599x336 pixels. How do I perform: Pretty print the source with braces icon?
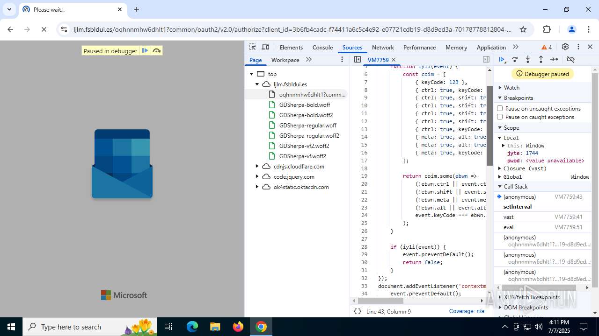click(358, 311)
